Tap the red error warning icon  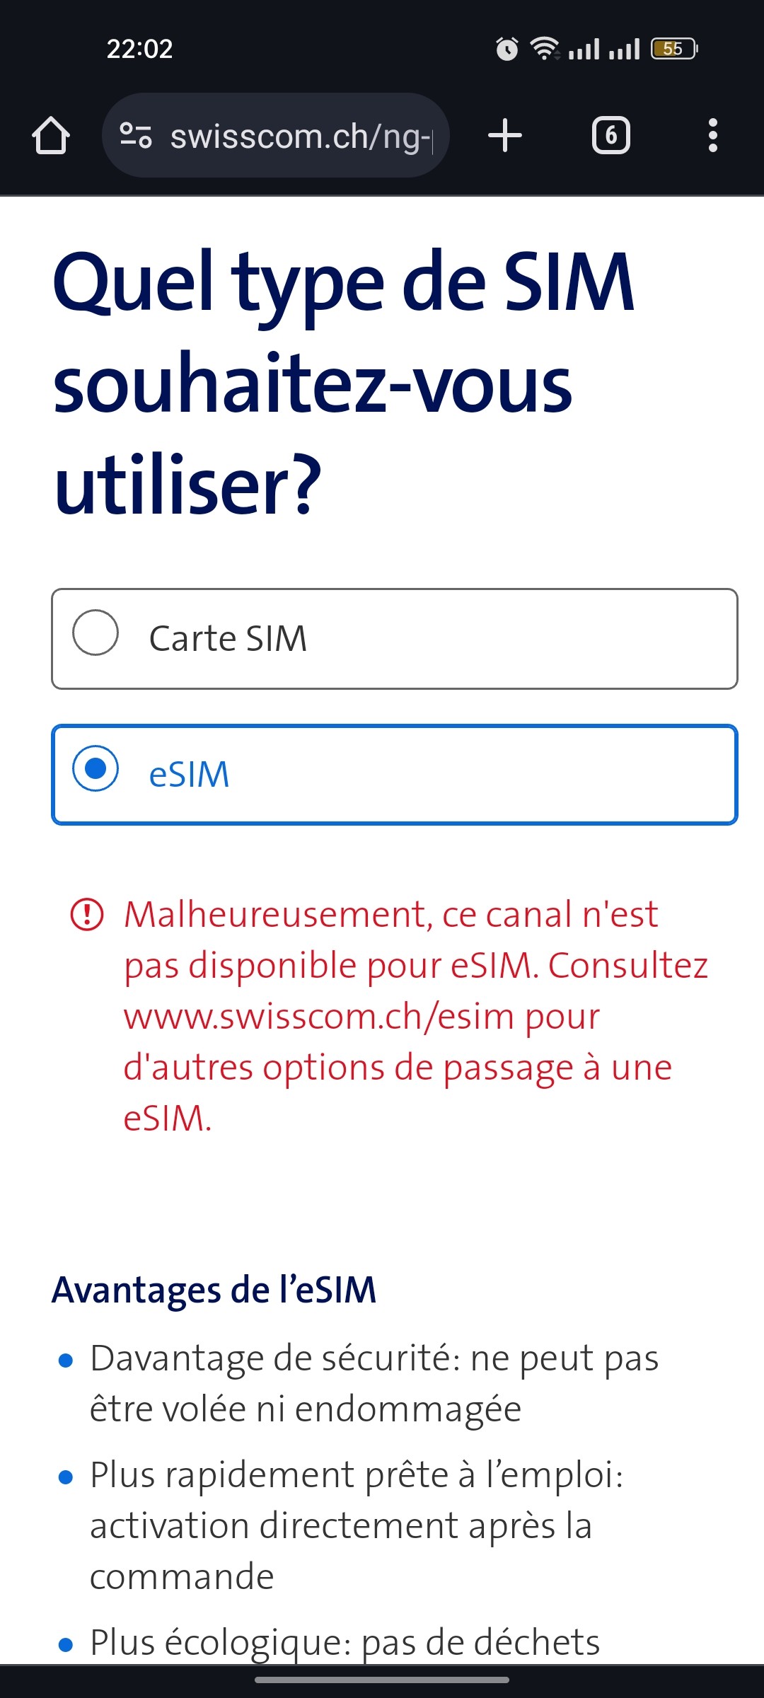click(87, 914)
